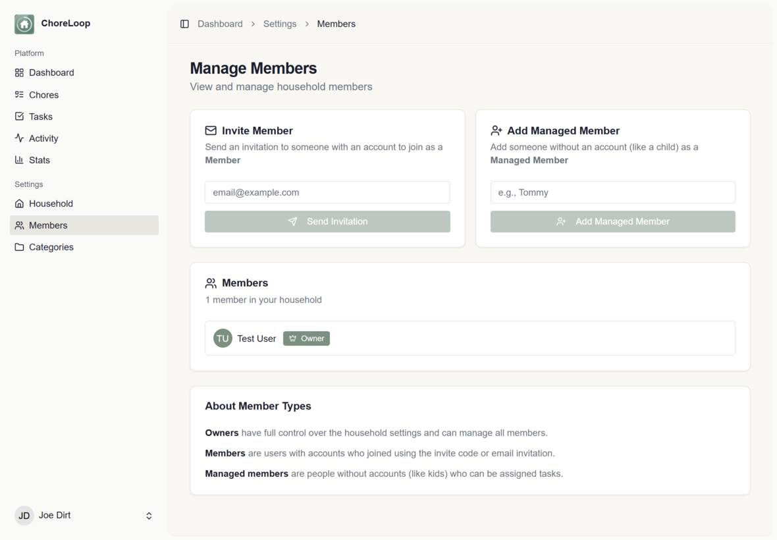Image resolution: width=777 pixels, height=540 pixels.
Task: Click the Manage Members page heading
Action: [254, 68]
